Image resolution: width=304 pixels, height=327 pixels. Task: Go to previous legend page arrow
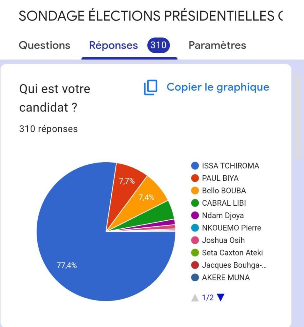(195, 298)
